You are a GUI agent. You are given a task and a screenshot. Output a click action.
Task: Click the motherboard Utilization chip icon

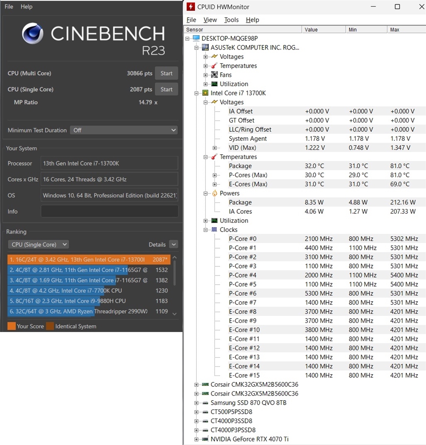click(x=214, y=84)
